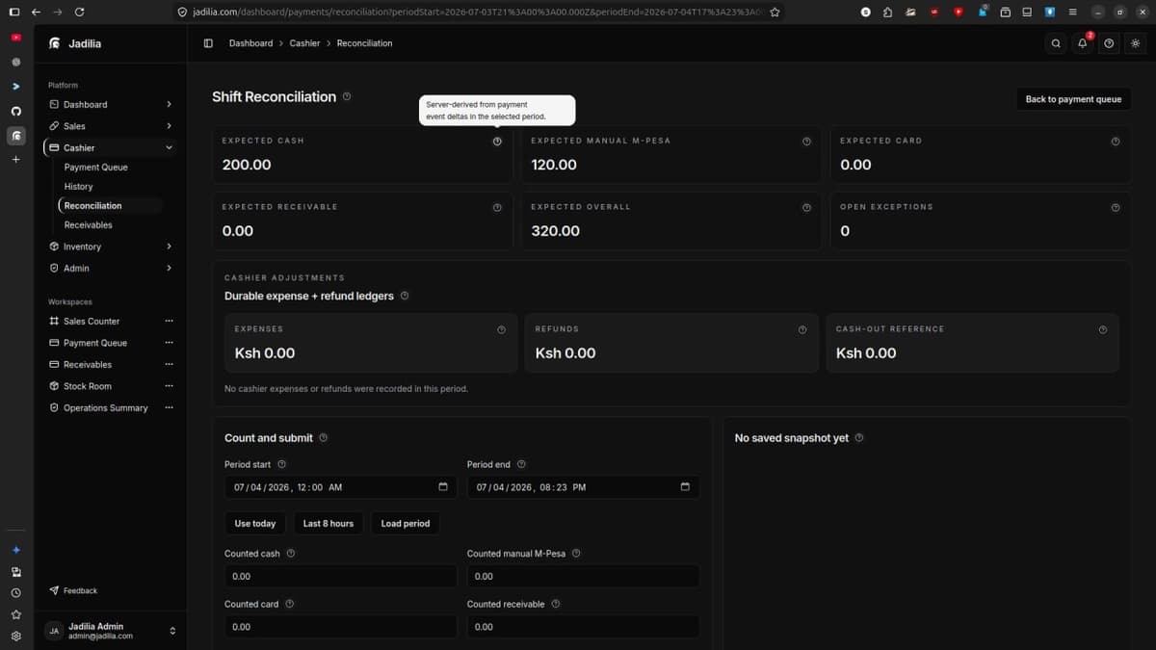Open Stock Room workspace options menu
The image size is (1156, 650).
[169, 386]
